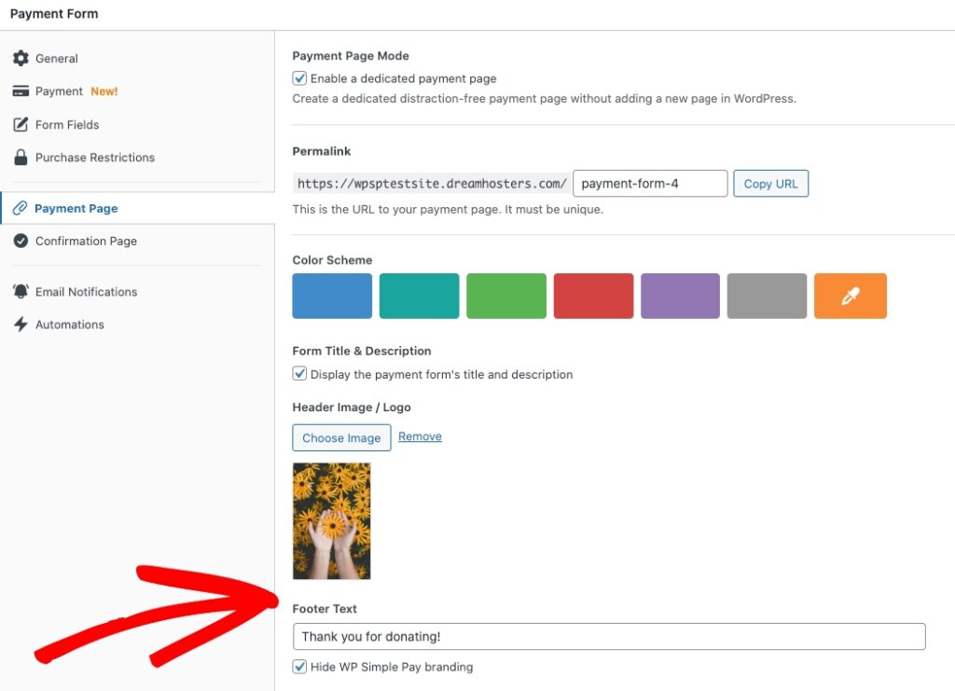Screen dimensions: 955x691
Task: Uncheck display form title and description
Action: coord(300,374)
